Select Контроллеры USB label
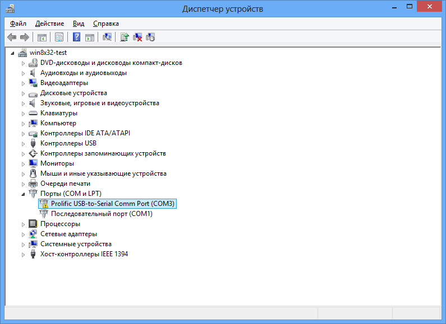This screenshot has height=324, width=446. coord(68,143)
